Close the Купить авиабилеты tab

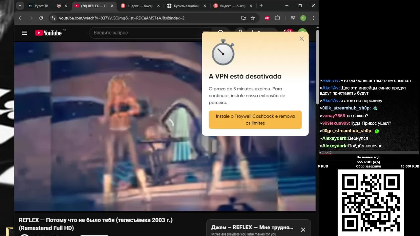pyautogui.click(x=205, y=6)
